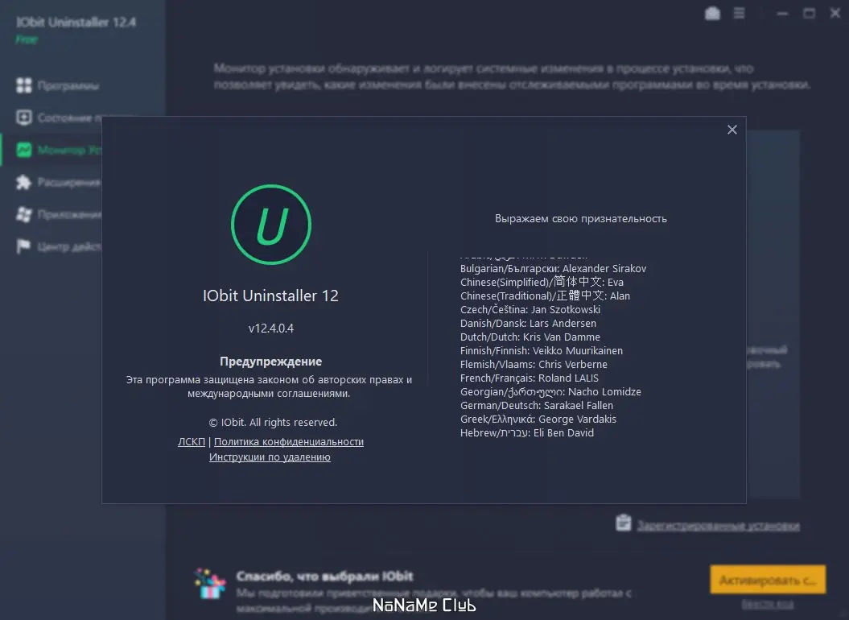Select the Программы grid icon in sidebar
The height and width of the screenshot is (620, 849).
(24, 85)
